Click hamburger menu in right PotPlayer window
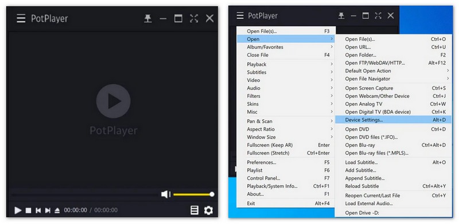The height and width of the screenshot is (224, 459). point(240,15)
